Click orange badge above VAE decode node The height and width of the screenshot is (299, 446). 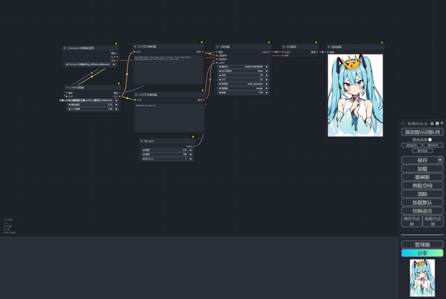(316, 42)
